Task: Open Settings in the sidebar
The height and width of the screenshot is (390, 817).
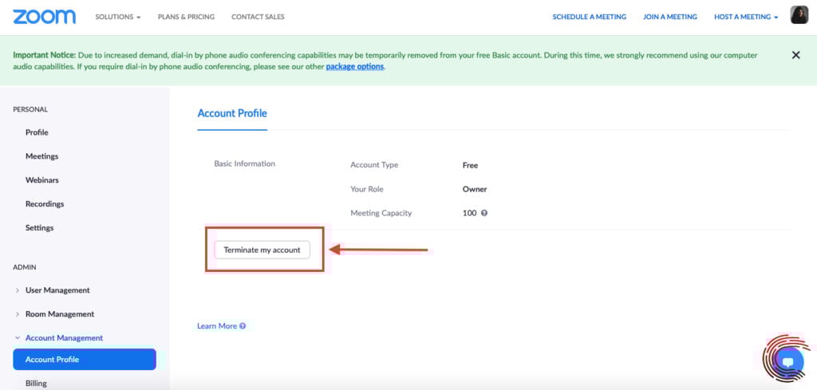Action: (x=40, y=228)
